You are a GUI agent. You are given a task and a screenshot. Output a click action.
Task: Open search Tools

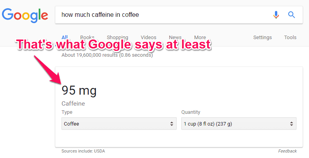point(290,38)
